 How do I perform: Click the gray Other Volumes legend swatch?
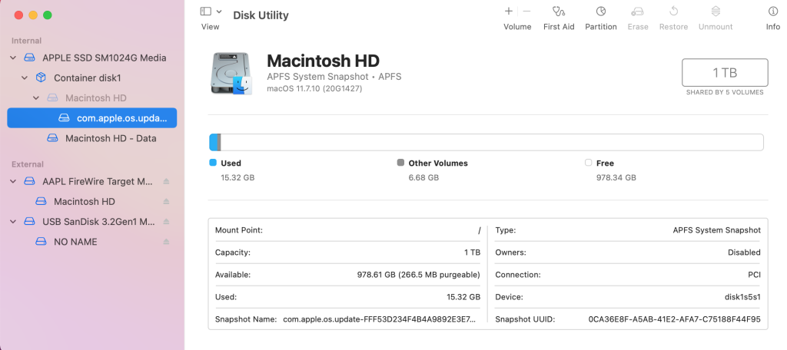(400, 163)
